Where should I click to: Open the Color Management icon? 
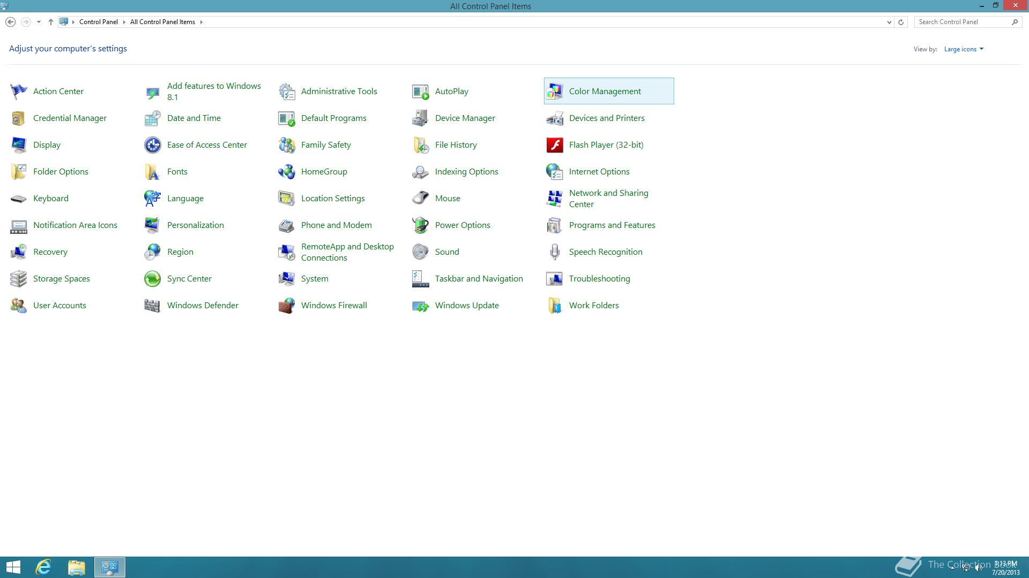click(555, 92)
